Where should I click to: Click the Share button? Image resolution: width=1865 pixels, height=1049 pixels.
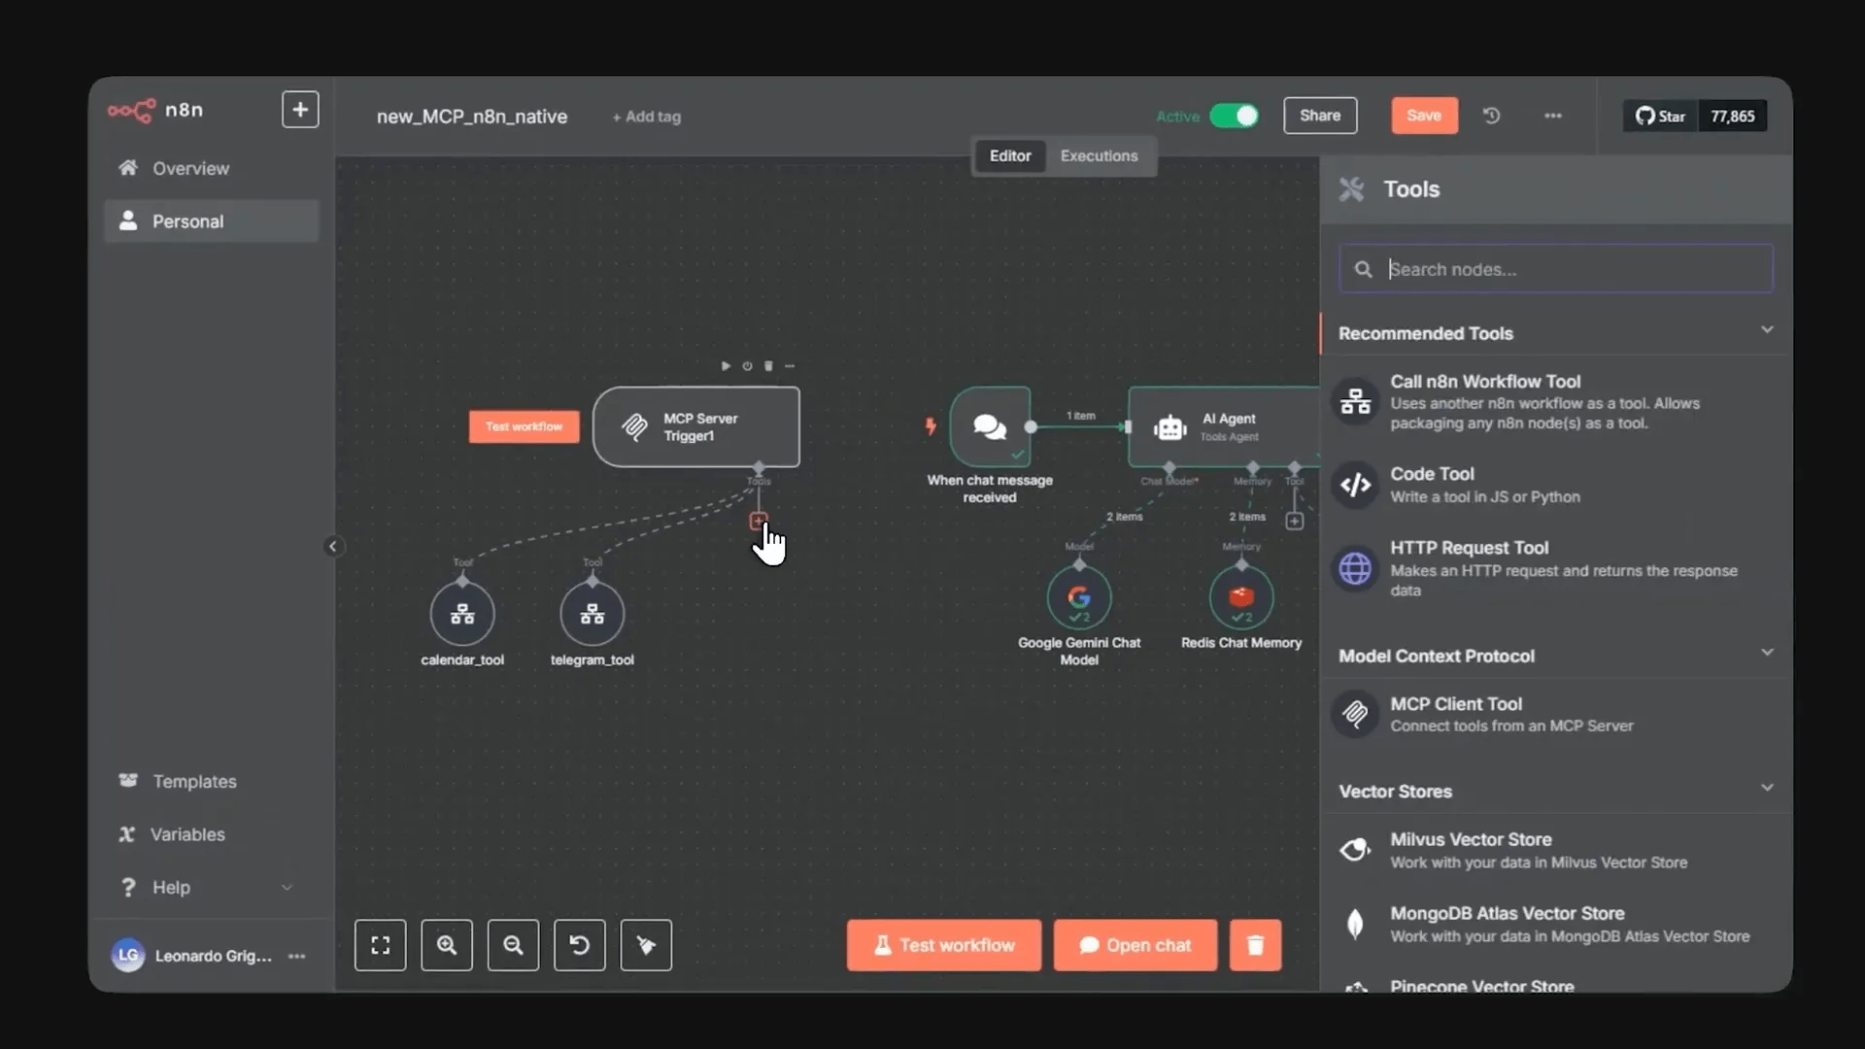(1320, 116)
